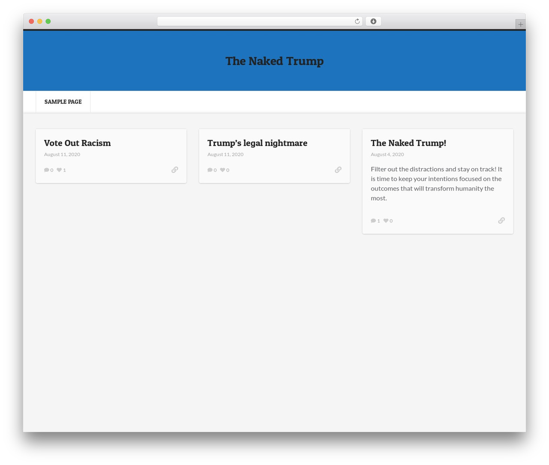Click the browser downloads button
549x465 pixels.
tap(373, 21)
